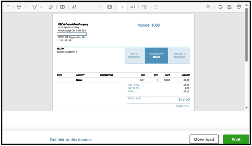
Task: Click the SUBTOTAL label
Action: click(x=134, y=85)
